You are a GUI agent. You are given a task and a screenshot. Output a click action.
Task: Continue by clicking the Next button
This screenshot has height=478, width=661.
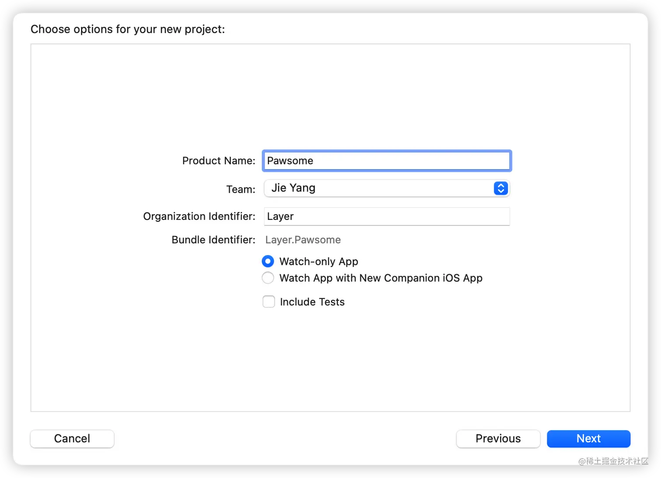click(588, 439)
